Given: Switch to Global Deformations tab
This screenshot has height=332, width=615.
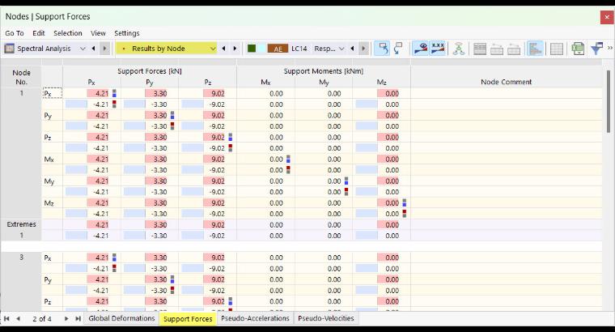Looking at the screenshot, I should click(x=121, y=318).
